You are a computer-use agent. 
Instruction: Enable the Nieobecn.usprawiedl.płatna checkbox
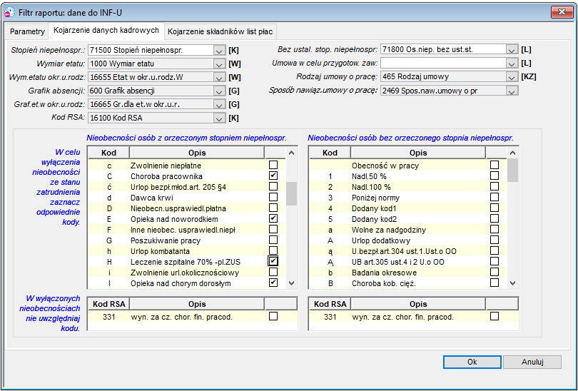pyautogui.click(x=273, y=208)
